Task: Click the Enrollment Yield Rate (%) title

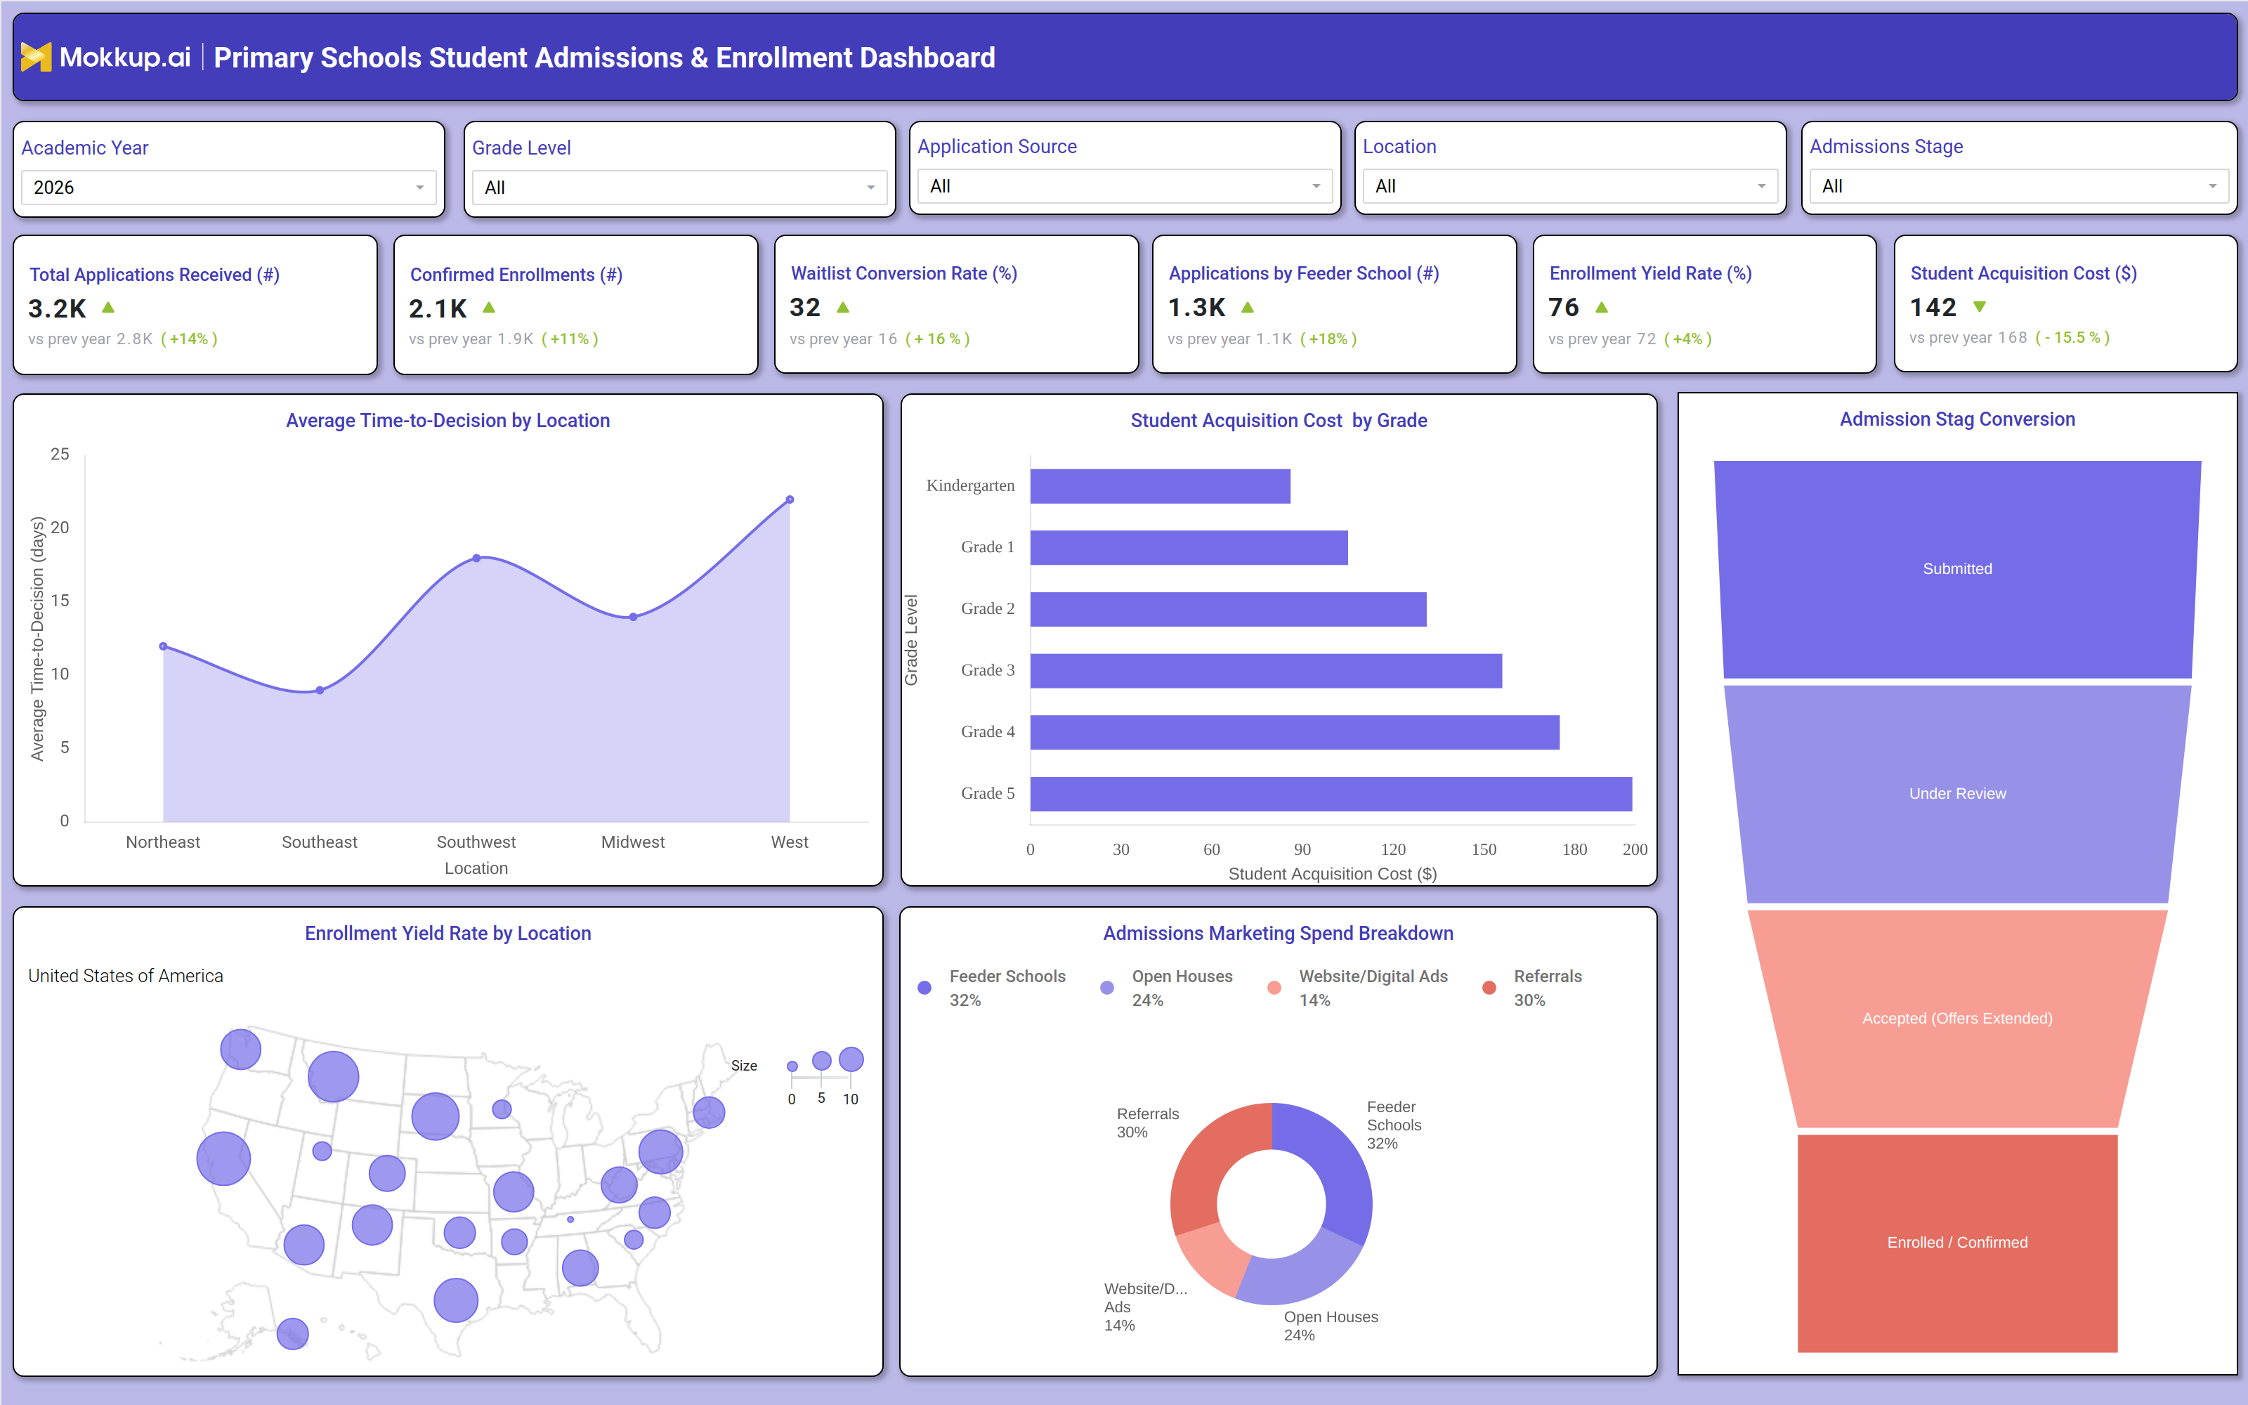Action: pos(1651,273)
